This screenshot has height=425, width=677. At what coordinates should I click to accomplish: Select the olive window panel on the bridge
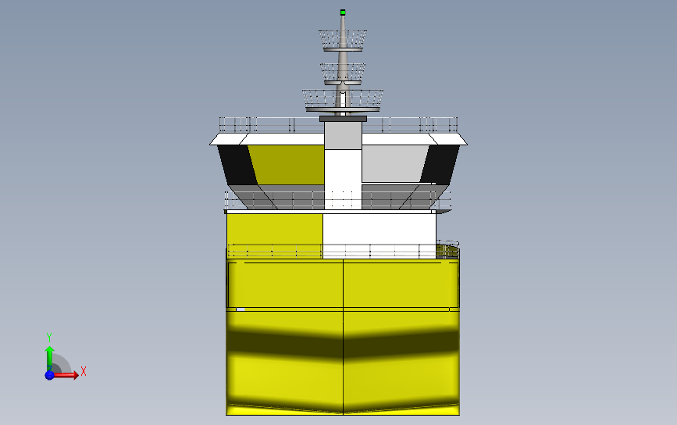(x=287, y=165)
